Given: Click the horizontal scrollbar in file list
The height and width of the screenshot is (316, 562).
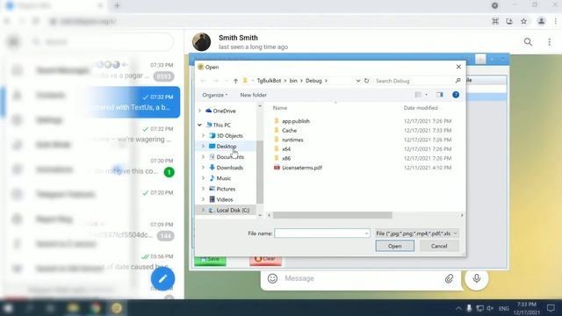Looking at the screenshot, I should (x=332, y=215).
